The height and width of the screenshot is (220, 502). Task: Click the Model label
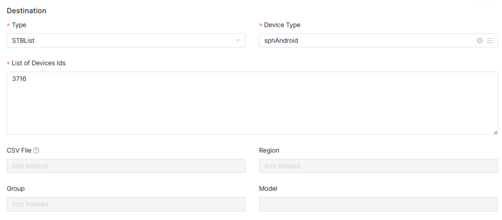(268, 188)
